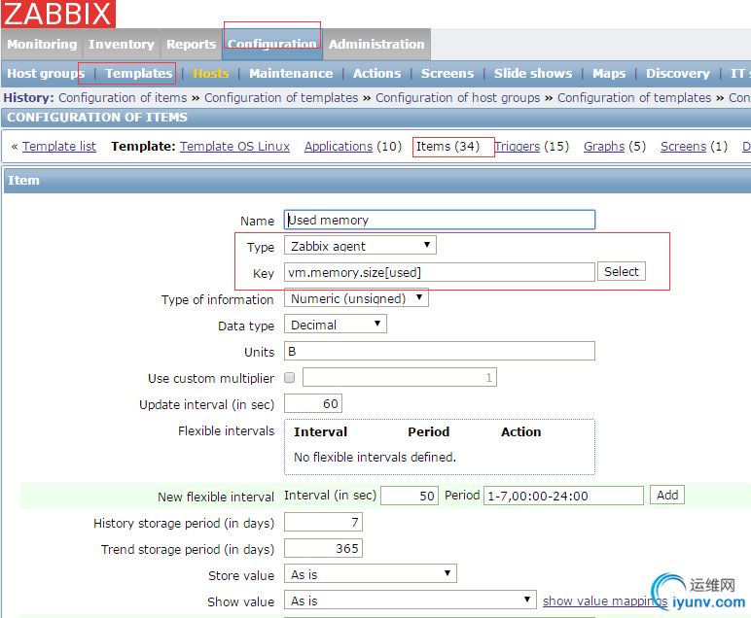Click the Item section header
Viewport: 751px width, 618px height.
click(377, 181)
